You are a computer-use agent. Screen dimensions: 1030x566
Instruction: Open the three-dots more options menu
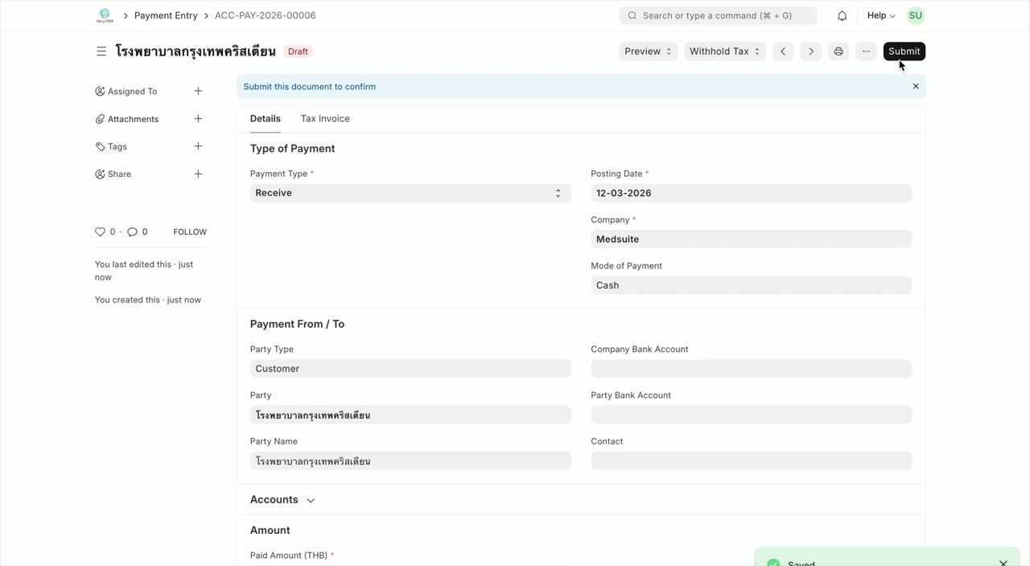point(866,51)
